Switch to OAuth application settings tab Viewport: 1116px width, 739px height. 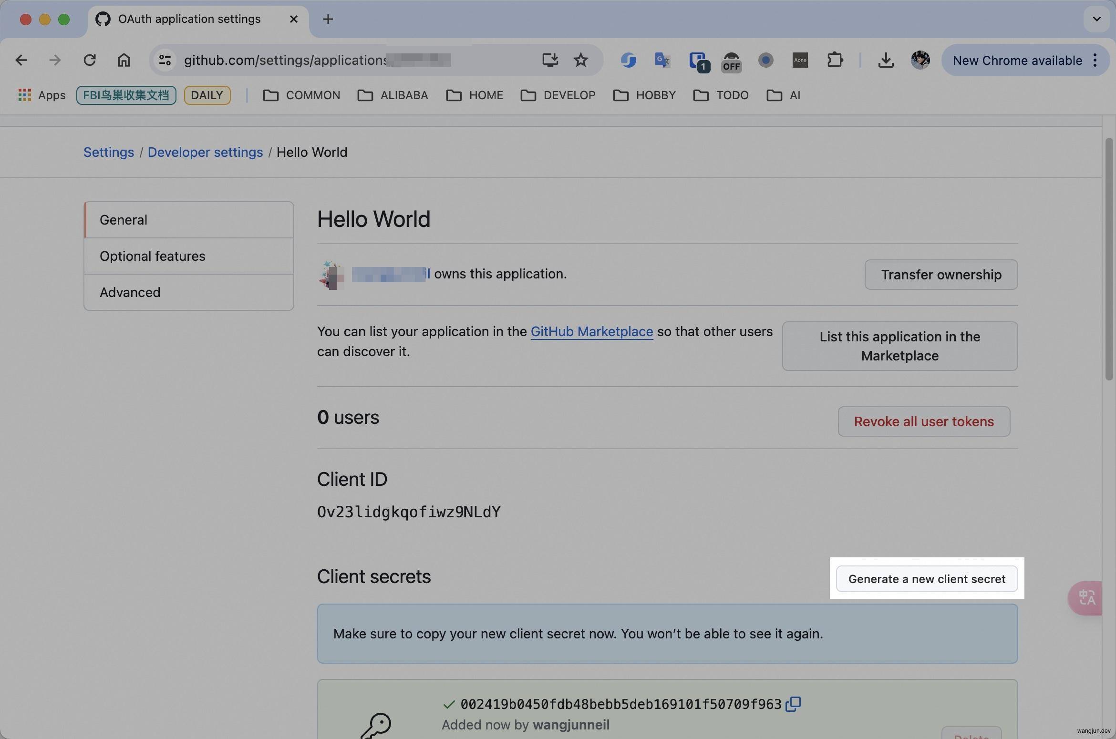(198, 20)
